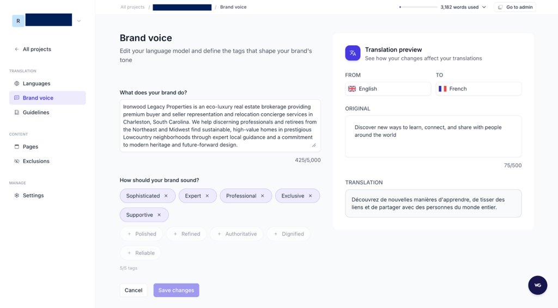Image resolution: width=558 pixels, height=308 pixels.
Task: Add the Reliable suggested tag
Action: [141, 253]
